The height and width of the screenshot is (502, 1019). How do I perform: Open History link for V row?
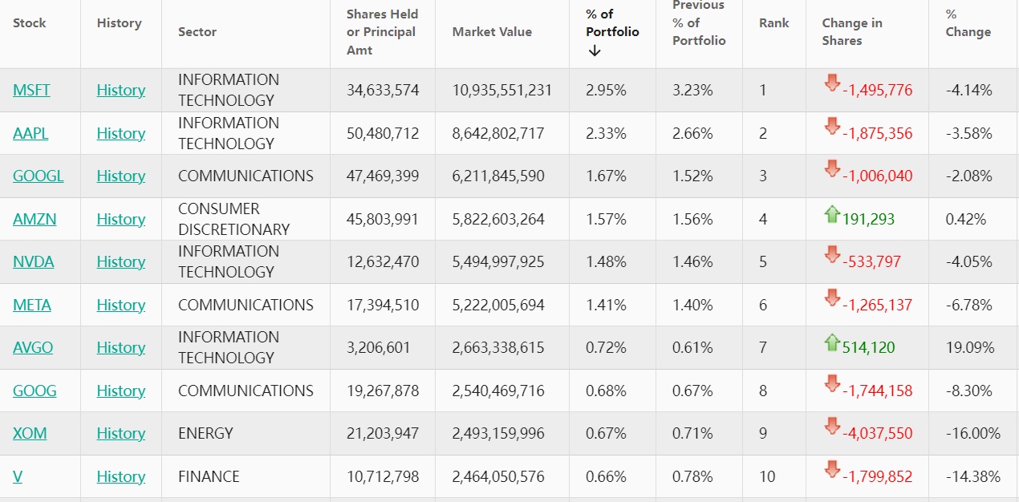tap(121, 477)
